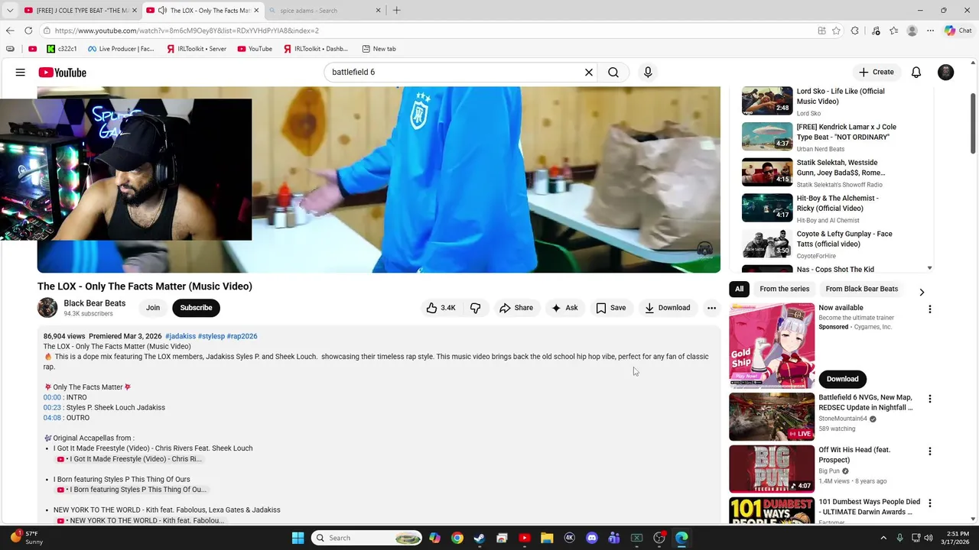
Task: Reload the page
Action: click(28, 31)
